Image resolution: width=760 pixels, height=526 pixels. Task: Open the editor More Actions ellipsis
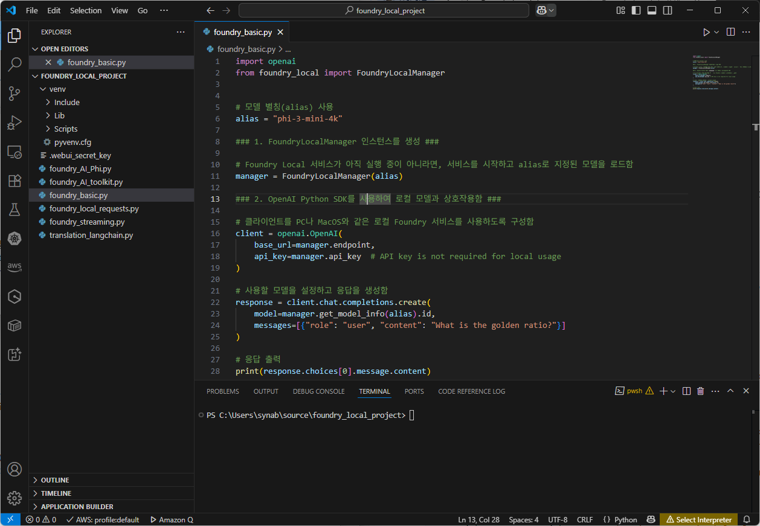747,32
